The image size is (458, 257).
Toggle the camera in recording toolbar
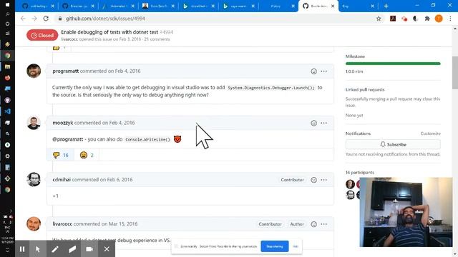click(89, 249)
